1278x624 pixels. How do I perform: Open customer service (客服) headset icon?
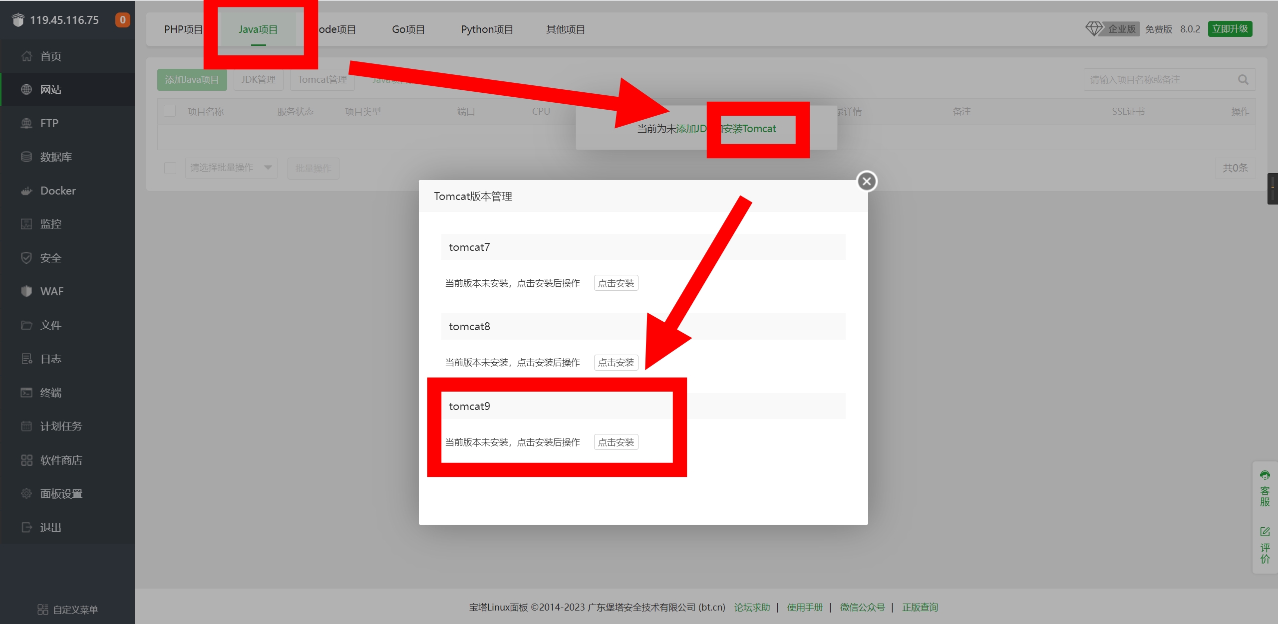[1265, 475]
